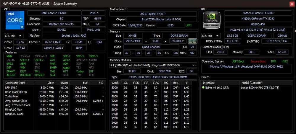The image size is (296, 134).
Task: Click the 1.2786 V VID value
Action: [x=98, y=101]
